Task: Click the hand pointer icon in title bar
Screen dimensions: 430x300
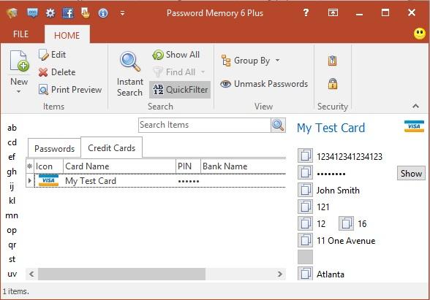Action: click(86, 13)
